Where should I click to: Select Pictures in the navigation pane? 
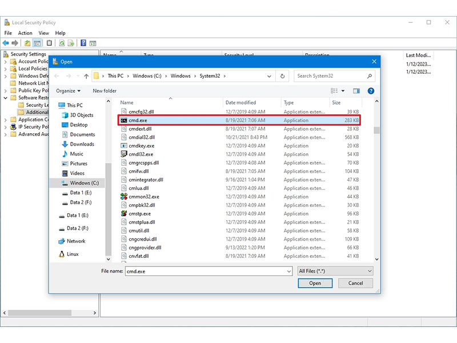(75, 163)
